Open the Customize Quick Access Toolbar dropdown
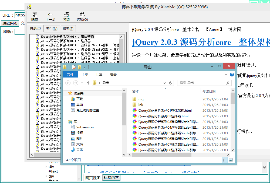270x183 pixels. [85, 67]
